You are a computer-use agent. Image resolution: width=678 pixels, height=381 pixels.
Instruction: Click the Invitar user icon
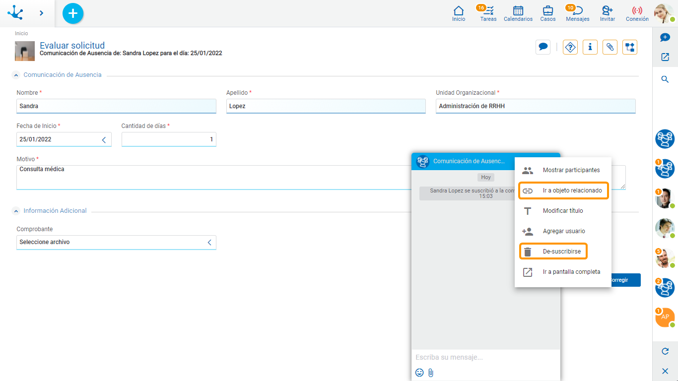coord(607,13)
